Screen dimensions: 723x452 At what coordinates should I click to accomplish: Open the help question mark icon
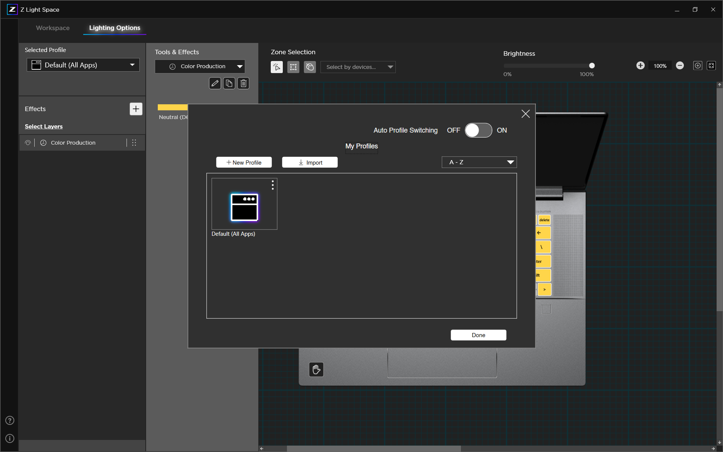click(10, 420)
